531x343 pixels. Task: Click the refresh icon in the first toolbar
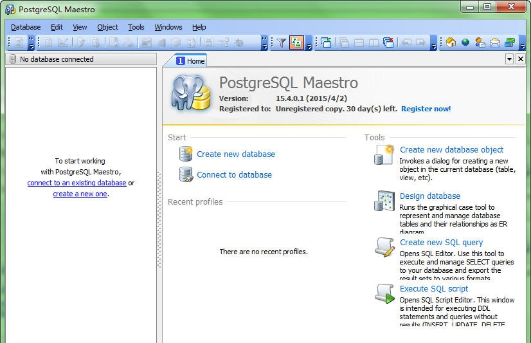19,42
